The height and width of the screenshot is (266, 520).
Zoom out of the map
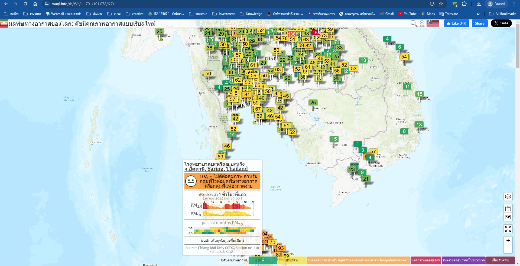tap(508, 249)
